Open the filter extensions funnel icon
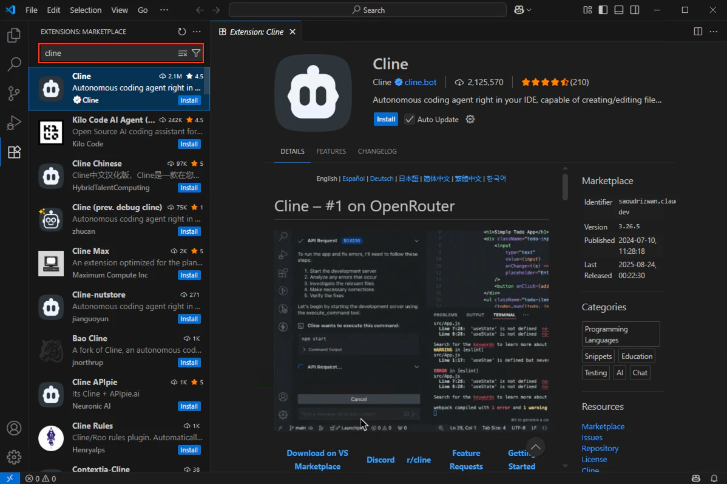727x484 pixels. [196, 53]
